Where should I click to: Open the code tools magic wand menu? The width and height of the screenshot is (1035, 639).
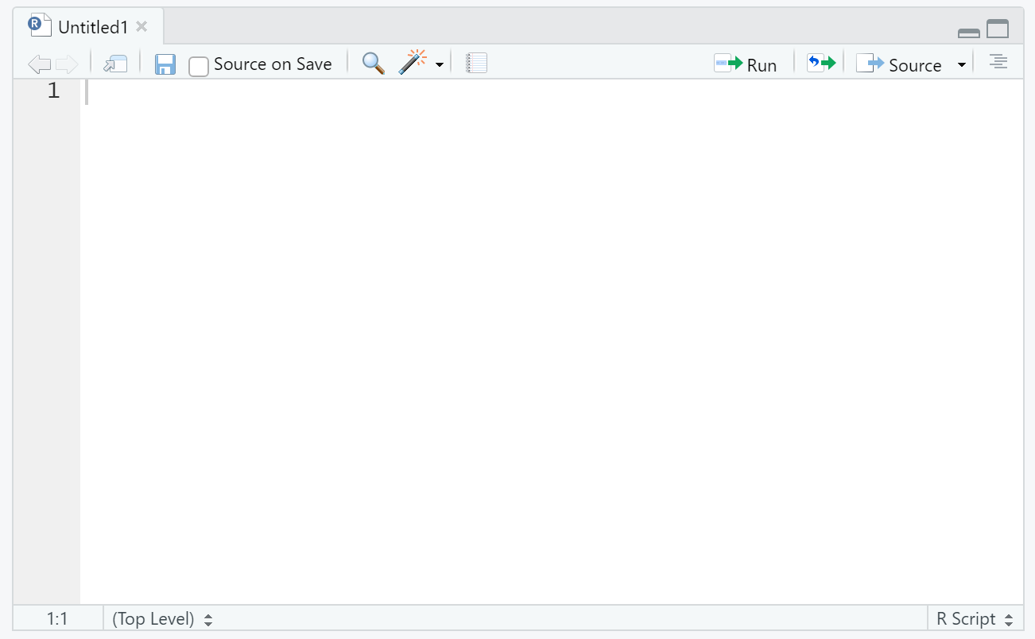[421, 64]
